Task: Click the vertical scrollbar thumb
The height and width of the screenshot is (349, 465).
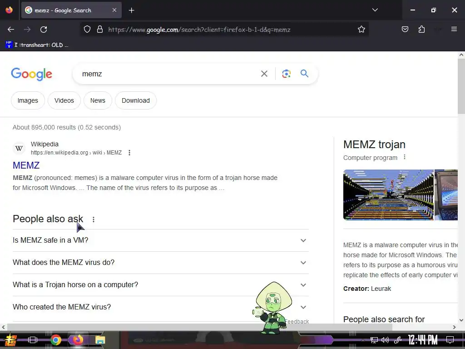Action: coord(461,86)
